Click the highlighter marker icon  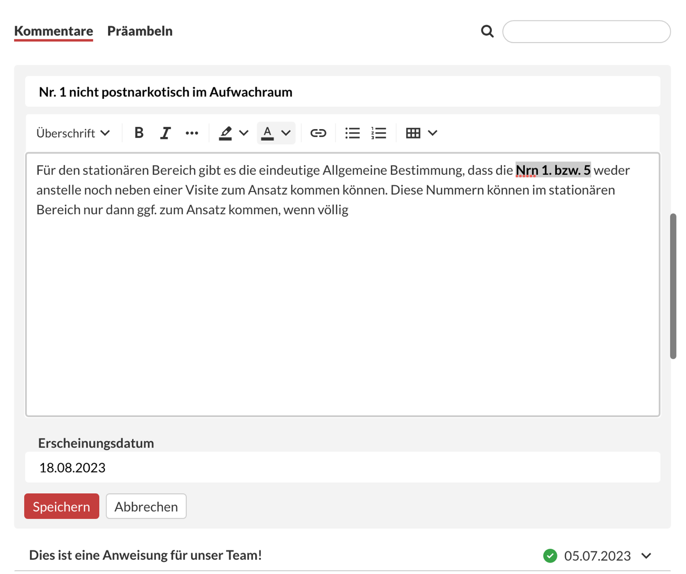pyautogui.click(x=226, y=133)
